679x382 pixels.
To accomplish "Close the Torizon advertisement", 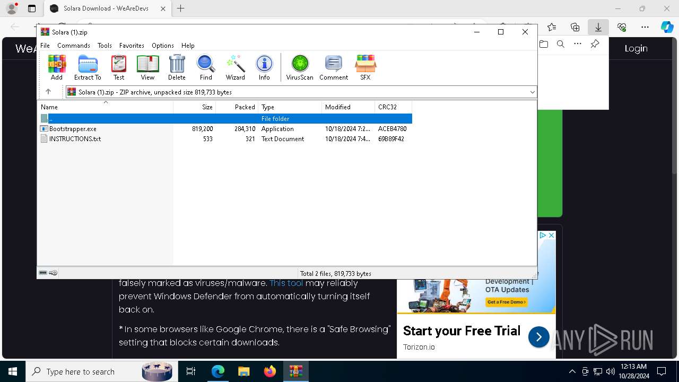I will (x=551, y=235).
